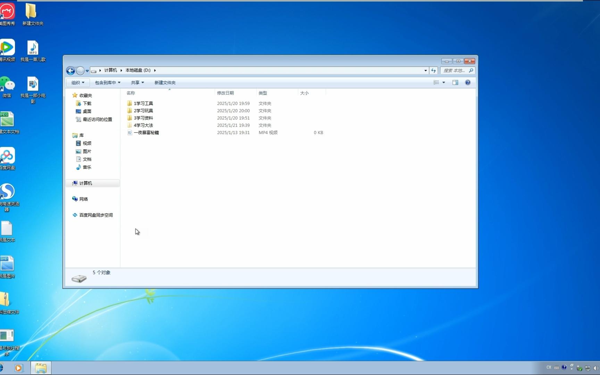Click inside the search box
Screen dimensions: 600x375
click(455, 70)
